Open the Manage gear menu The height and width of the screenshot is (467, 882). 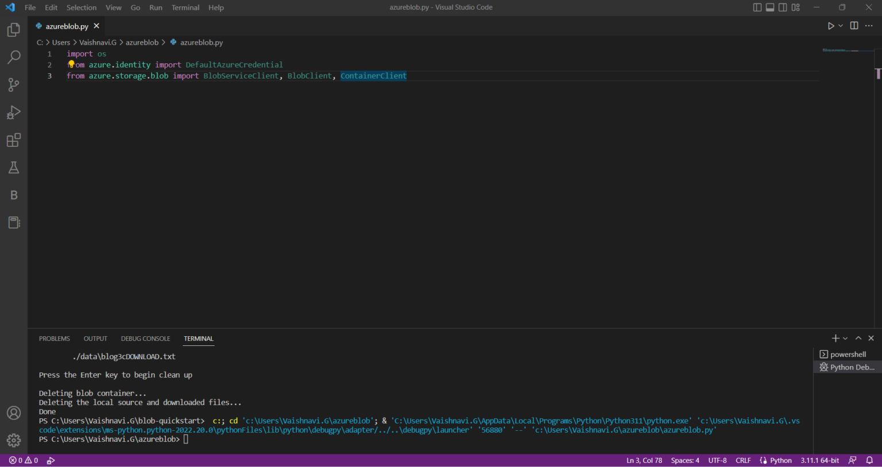13,440
